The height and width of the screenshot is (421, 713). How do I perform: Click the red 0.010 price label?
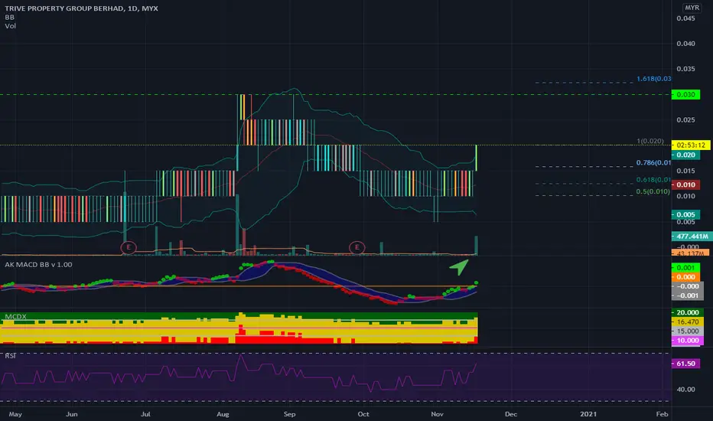tap(685, 184)
